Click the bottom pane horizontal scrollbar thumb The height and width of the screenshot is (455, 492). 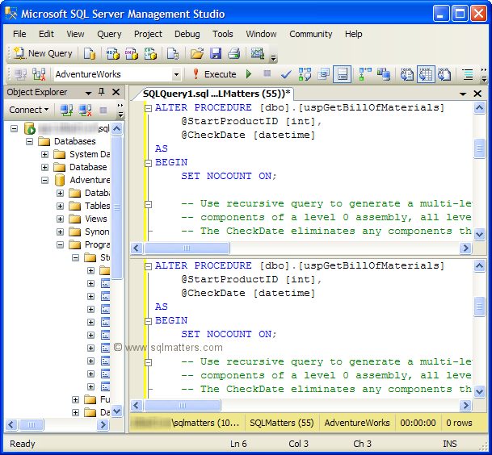pos(183,406)
